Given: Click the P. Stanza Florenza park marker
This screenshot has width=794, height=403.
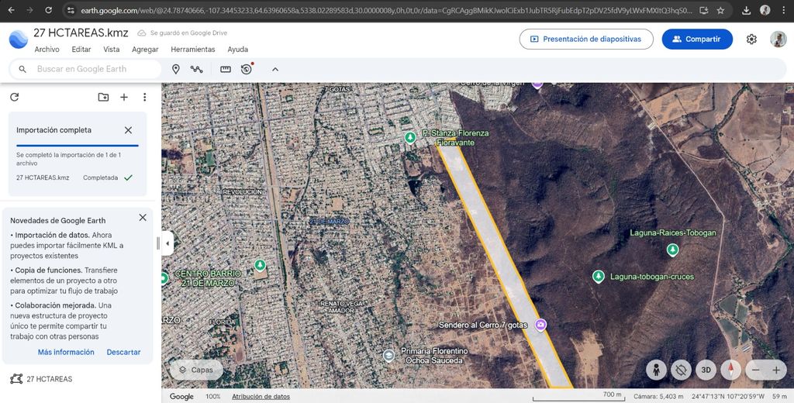Looking at the screenshot, I should click(x=410, y=137).
